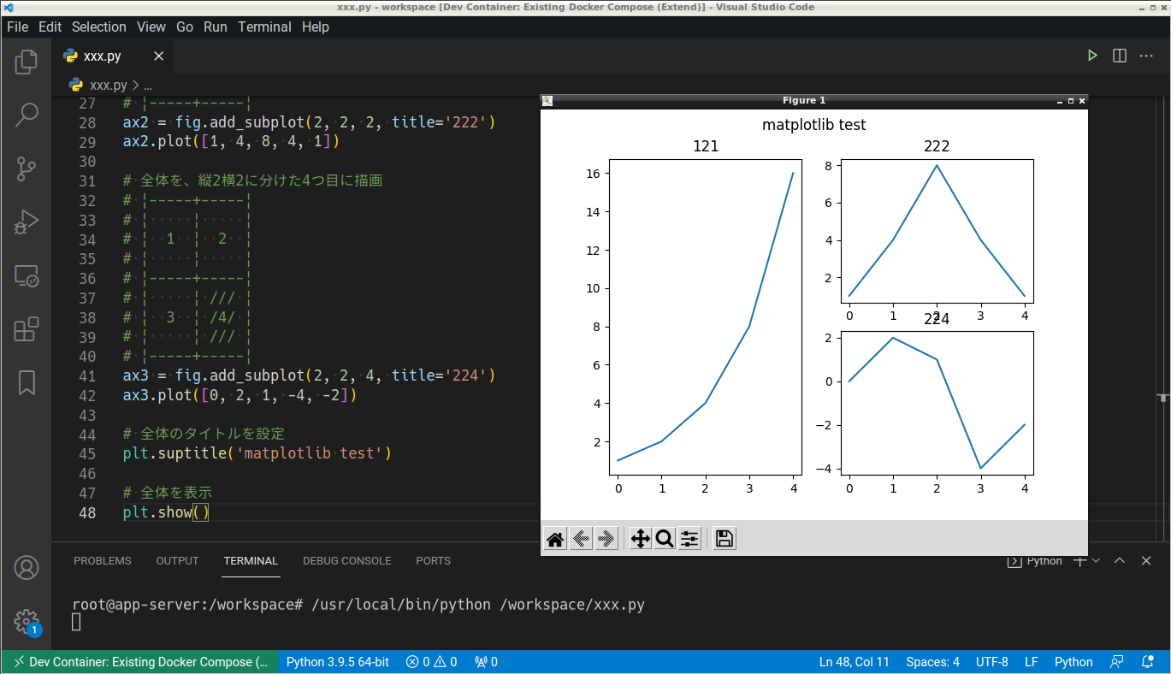This screenshot has height=674, width=1171.
Task: Select the Home view in the Figure toolbar
Action: coord(554,538)
